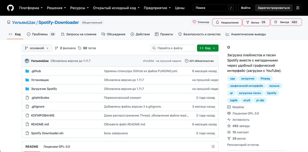The width and height of the screenshot is (308, 152).
Task: Click the eye icon next to 10 смотрят
Action: pyautogui.click(x=229, y=132)
